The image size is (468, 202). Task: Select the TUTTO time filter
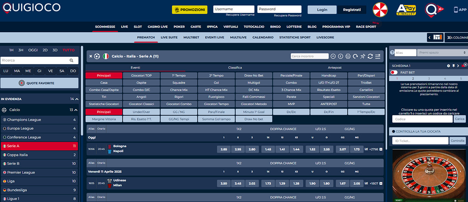point(69,50)
